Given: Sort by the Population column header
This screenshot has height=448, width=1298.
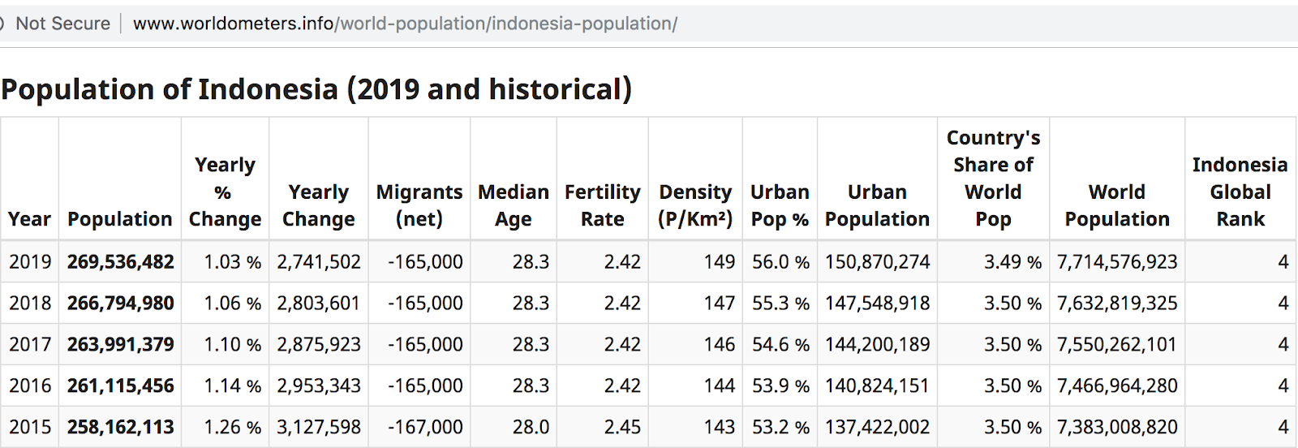Looking at the screenshot, I should coord(120,219).
